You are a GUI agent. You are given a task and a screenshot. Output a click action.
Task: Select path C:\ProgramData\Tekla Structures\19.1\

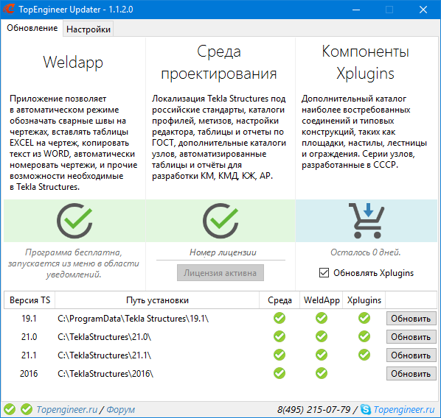pyautogui.click(x=133, y=319)
